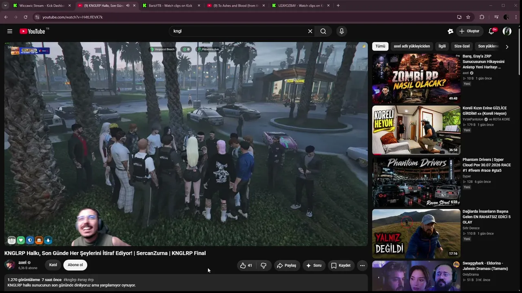522x293 pixels.
Task: Open the tab search dropdown arrow
Action: click(5, 6)
